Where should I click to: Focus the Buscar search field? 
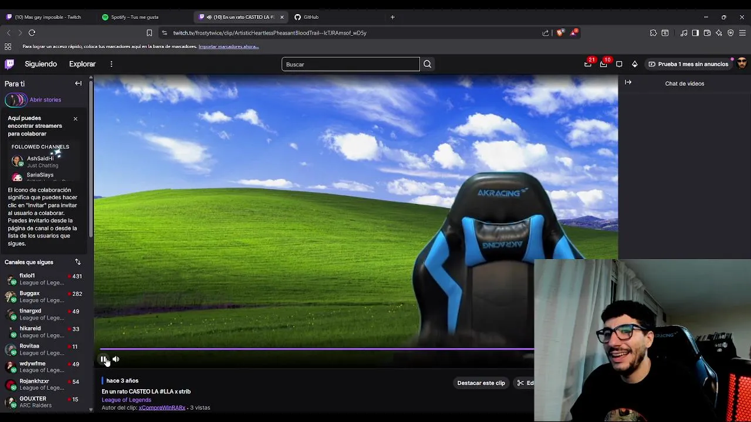pos(351,64)
